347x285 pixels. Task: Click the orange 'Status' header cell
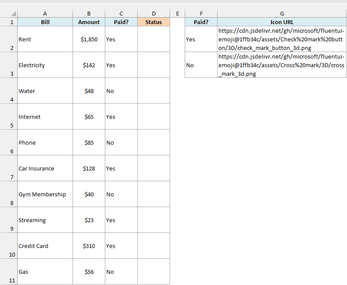(x=154, y=22)
